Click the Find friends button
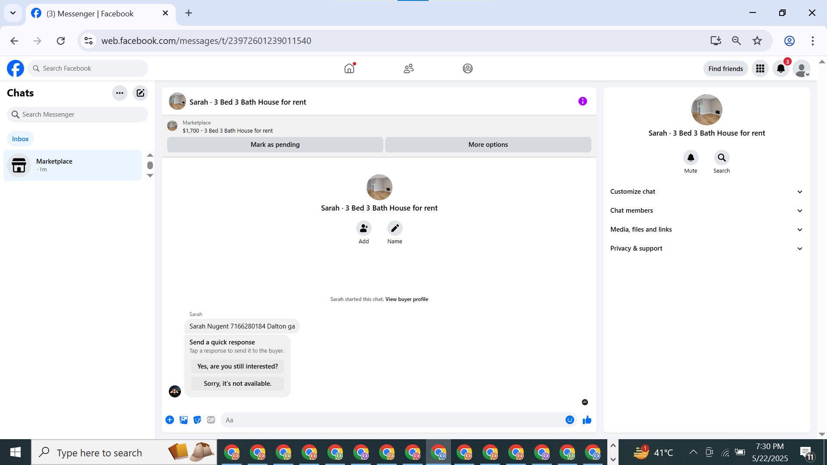The width and height of the screenshot is (827, 465). click(726, 68)
